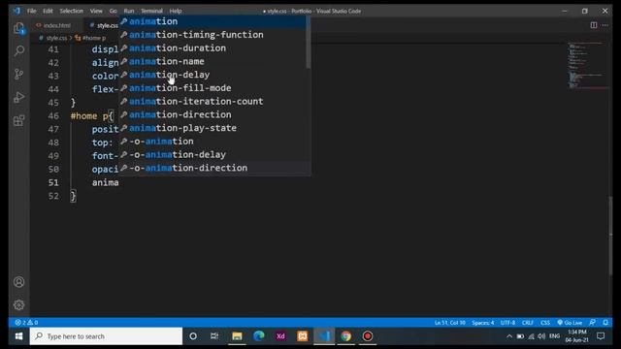Click the code minimap preview
The image size is (621, 349).
pyautogui.click(x=587, y=65)
